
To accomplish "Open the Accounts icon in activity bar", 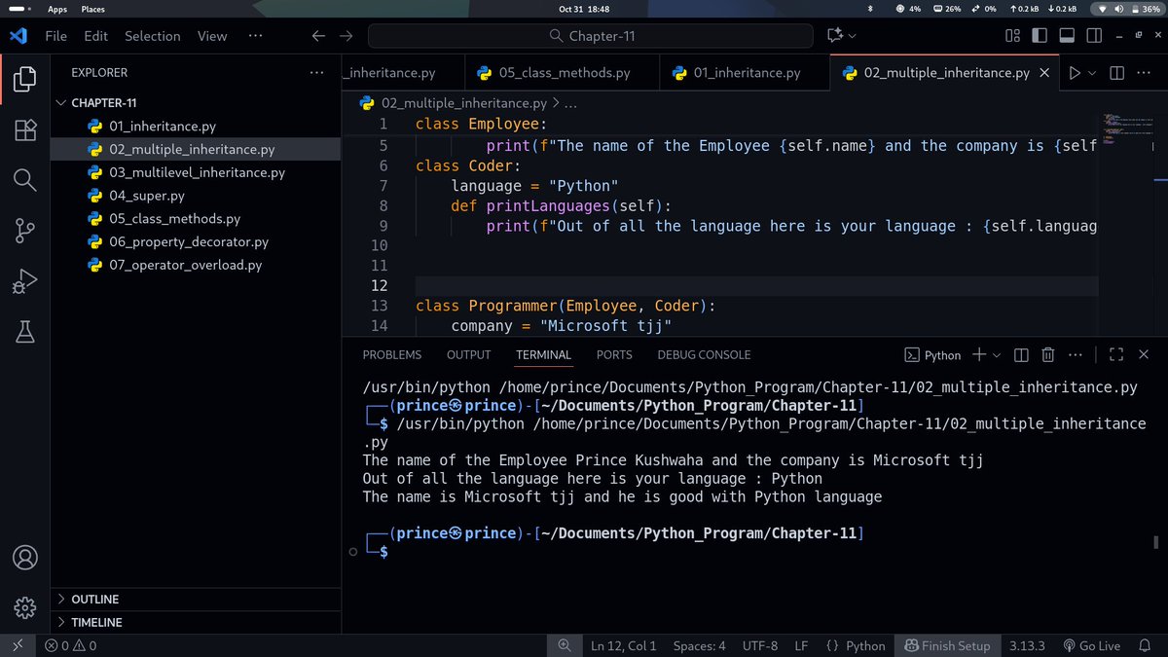I will (24, 559).
